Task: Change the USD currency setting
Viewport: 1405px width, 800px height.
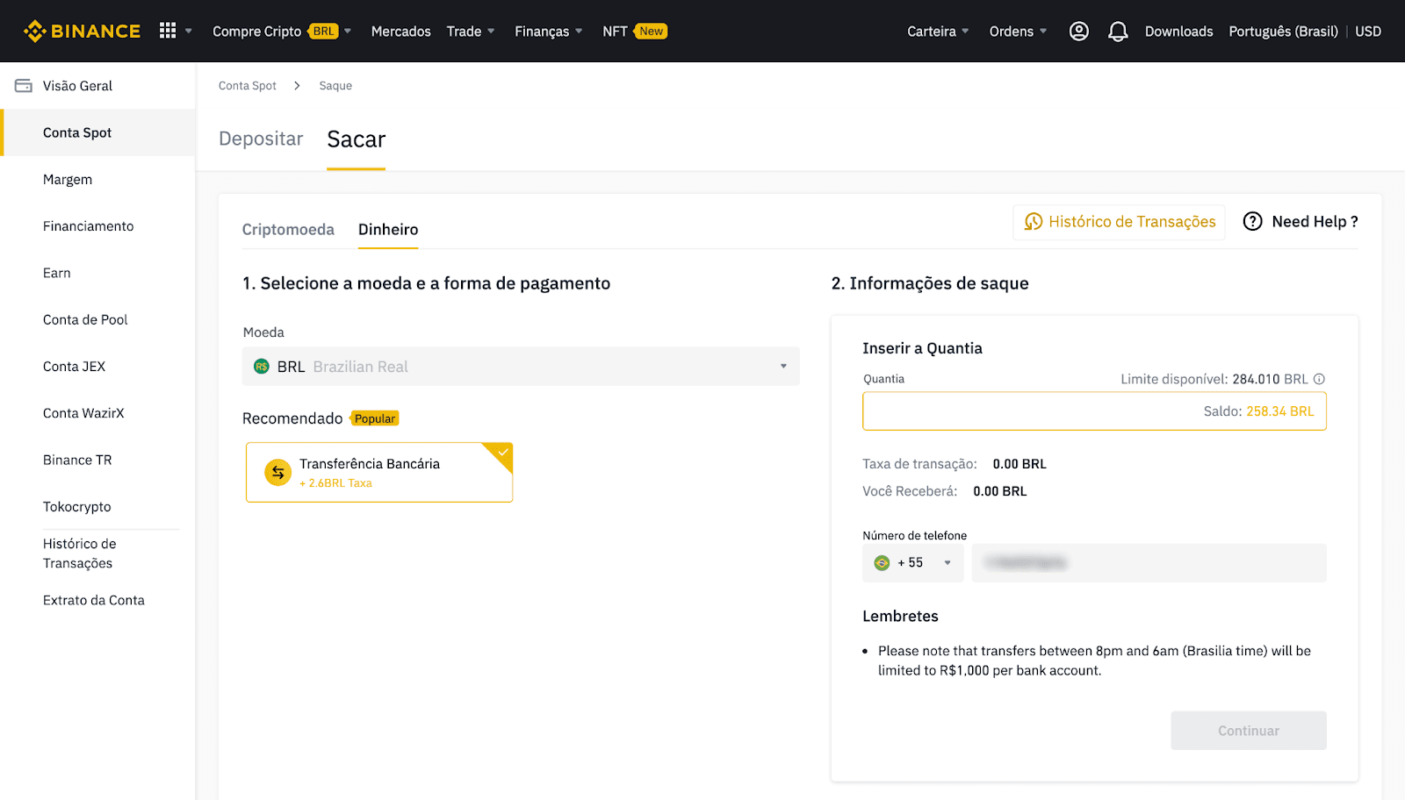Action: coord(1368,32)
